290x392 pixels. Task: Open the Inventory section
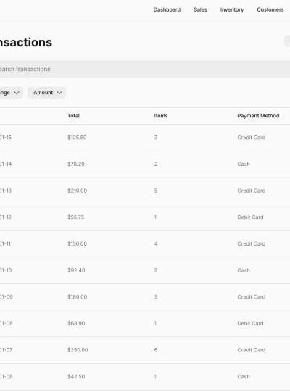[x=232, y=9]
